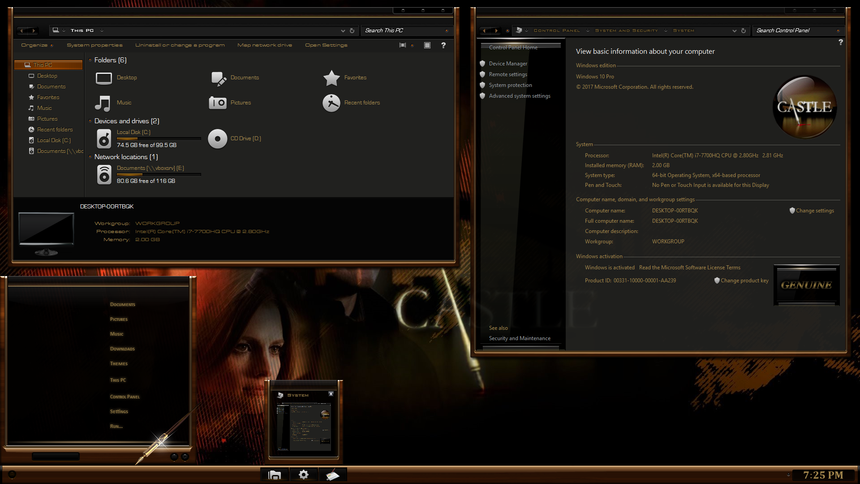Click the Uninstall or Change a Program icon
This screenshot has height=484, width=860.
[179, 45]
